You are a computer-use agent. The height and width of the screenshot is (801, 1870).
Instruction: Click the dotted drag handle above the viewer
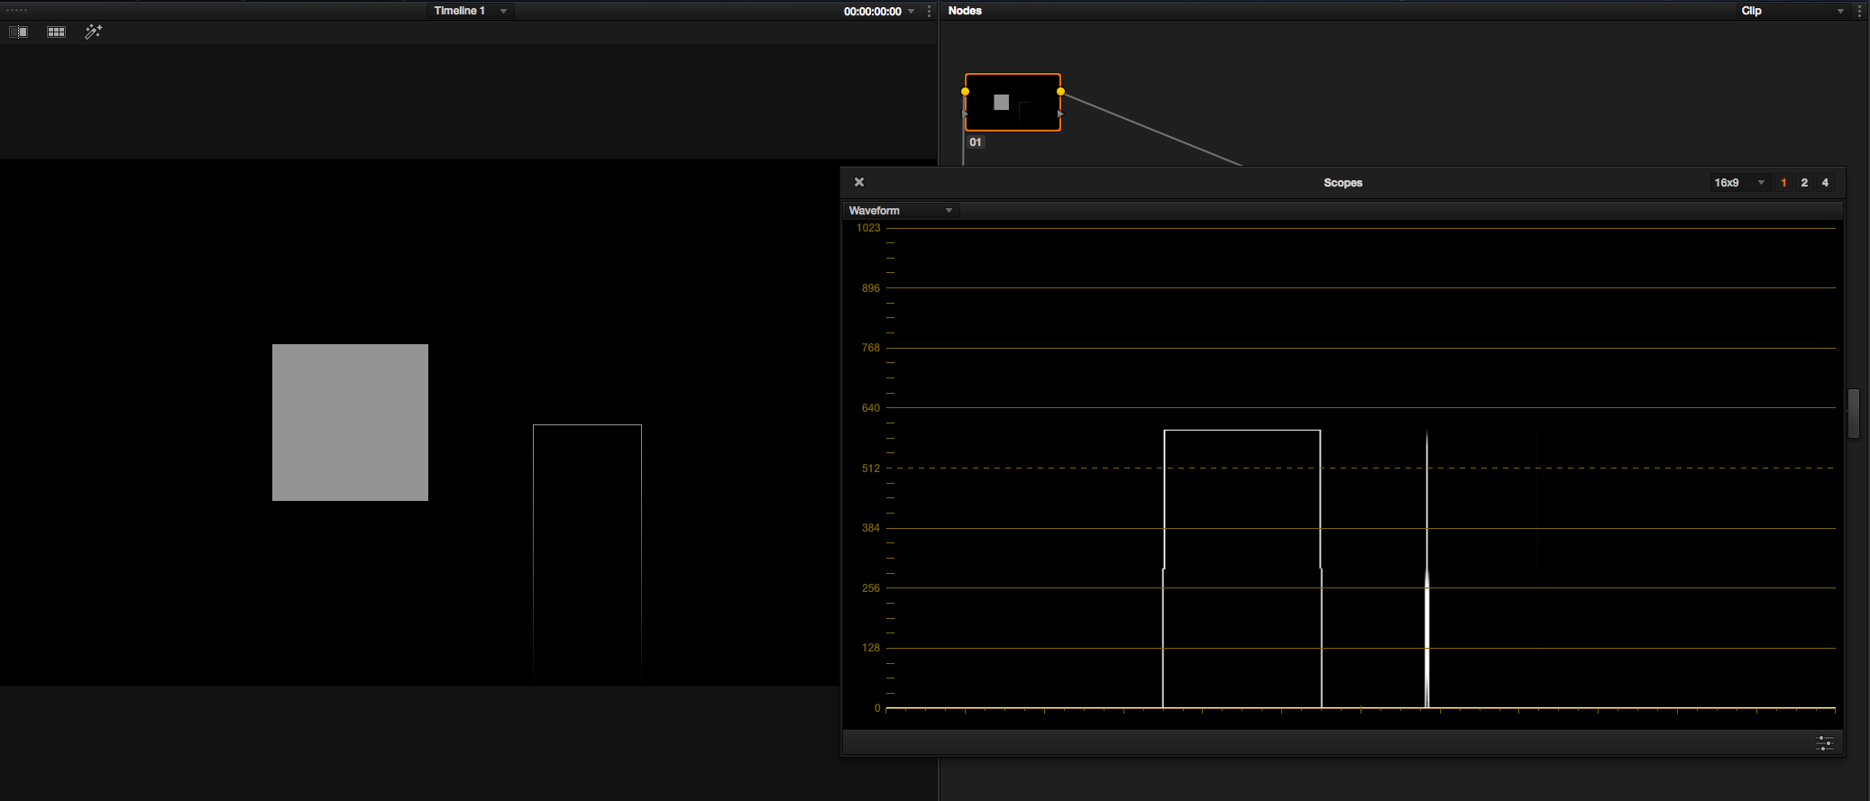point(16,10)
